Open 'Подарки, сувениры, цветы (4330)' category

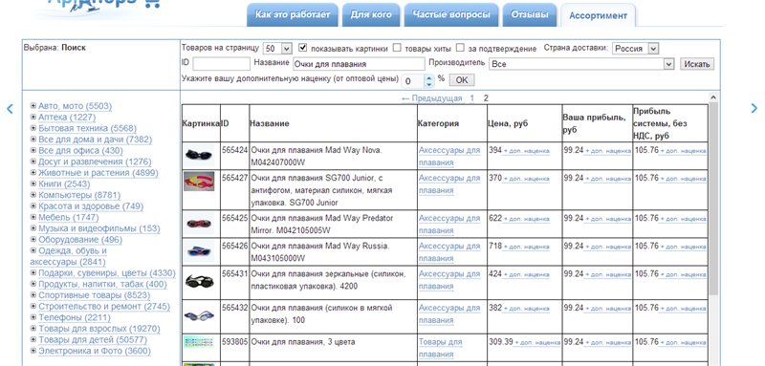[x=107, y=273]
